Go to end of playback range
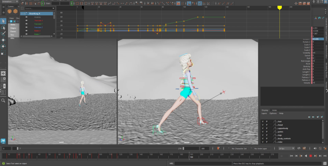328x166 pixels. pos(325,156)
